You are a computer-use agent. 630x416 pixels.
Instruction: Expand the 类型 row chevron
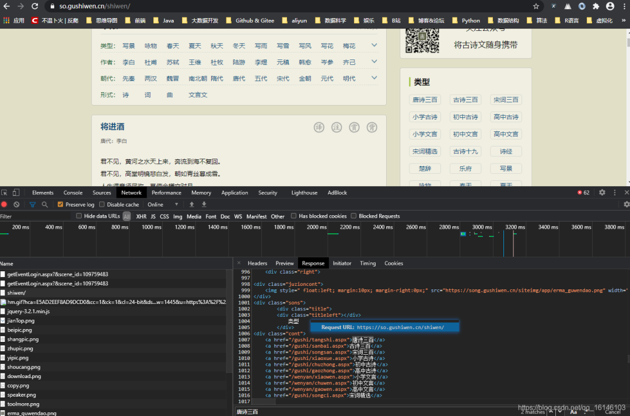374,46
